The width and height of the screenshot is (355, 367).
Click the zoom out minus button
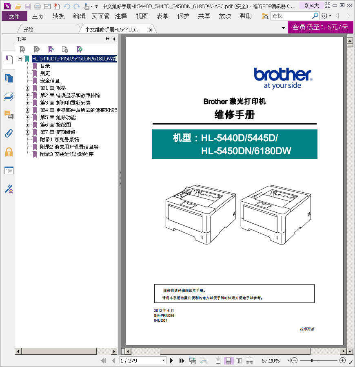coord(294,360)
